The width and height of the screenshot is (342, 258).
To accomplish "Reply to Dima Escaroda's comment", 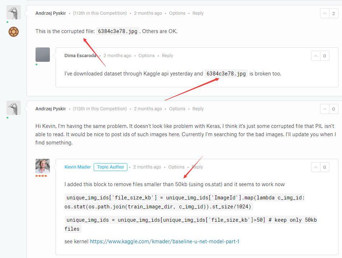I will (167, 55).
